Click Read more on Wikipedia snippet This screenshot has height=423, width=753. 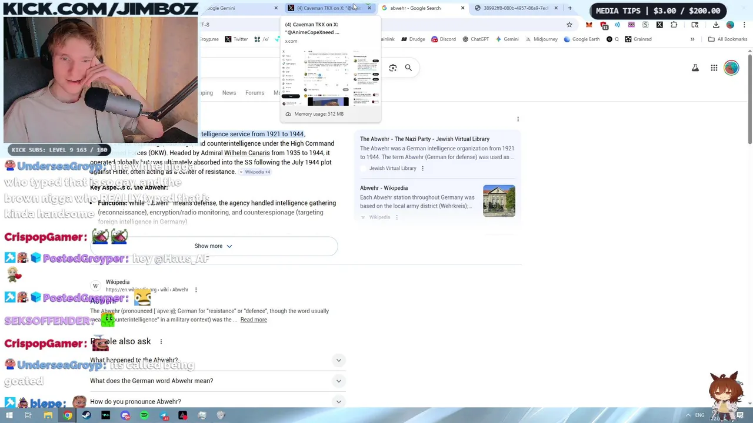254,320
